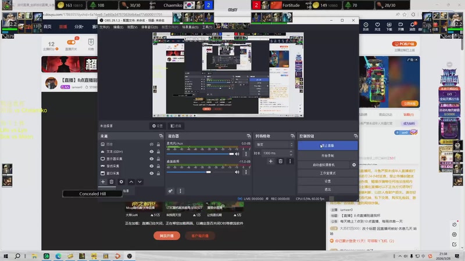Open Microsoft Edge from the taskbar
465x261 pixels.
tap(58, 256)
